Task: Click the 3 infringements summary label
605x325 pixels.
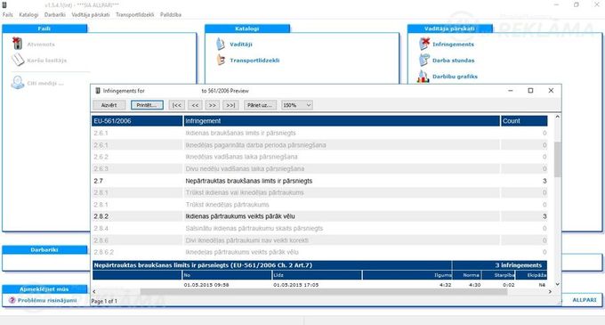Action: pyautogui.click(x=518, y=265)
